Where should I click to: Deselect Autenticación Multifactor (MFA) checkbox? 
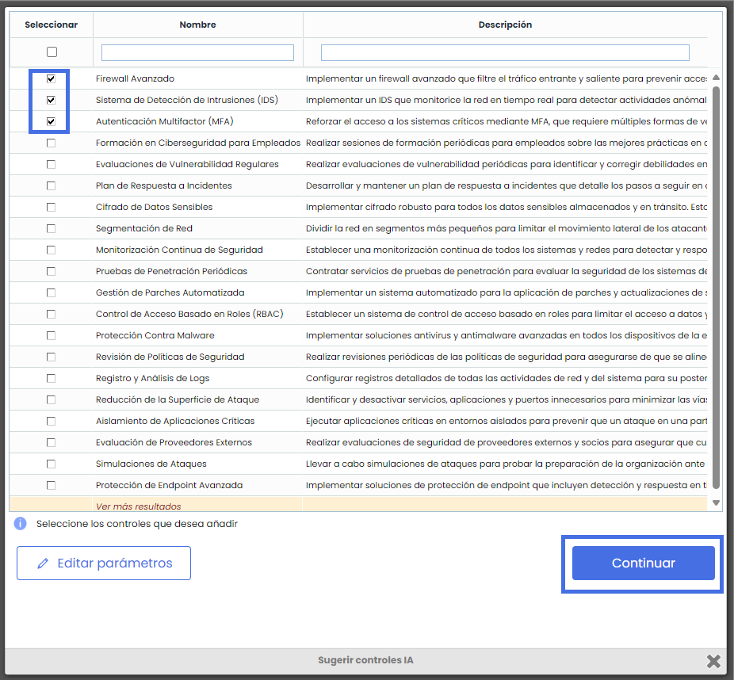(x=51, y=122)
